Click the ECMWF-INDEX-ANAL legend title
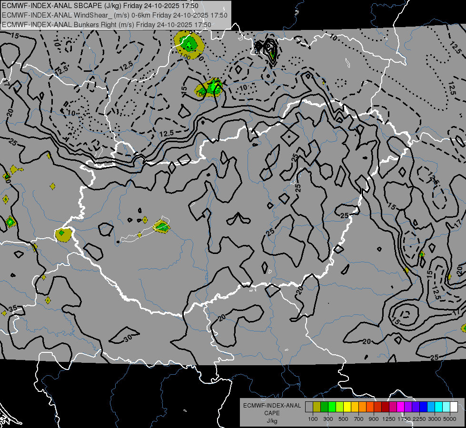The width and height of the screenshot is (466, 428). (272, 406)
